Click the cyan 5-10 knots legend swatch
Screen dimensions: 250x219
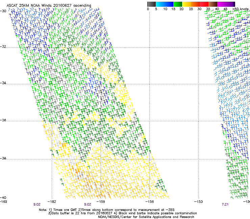(x=160, y=4)
